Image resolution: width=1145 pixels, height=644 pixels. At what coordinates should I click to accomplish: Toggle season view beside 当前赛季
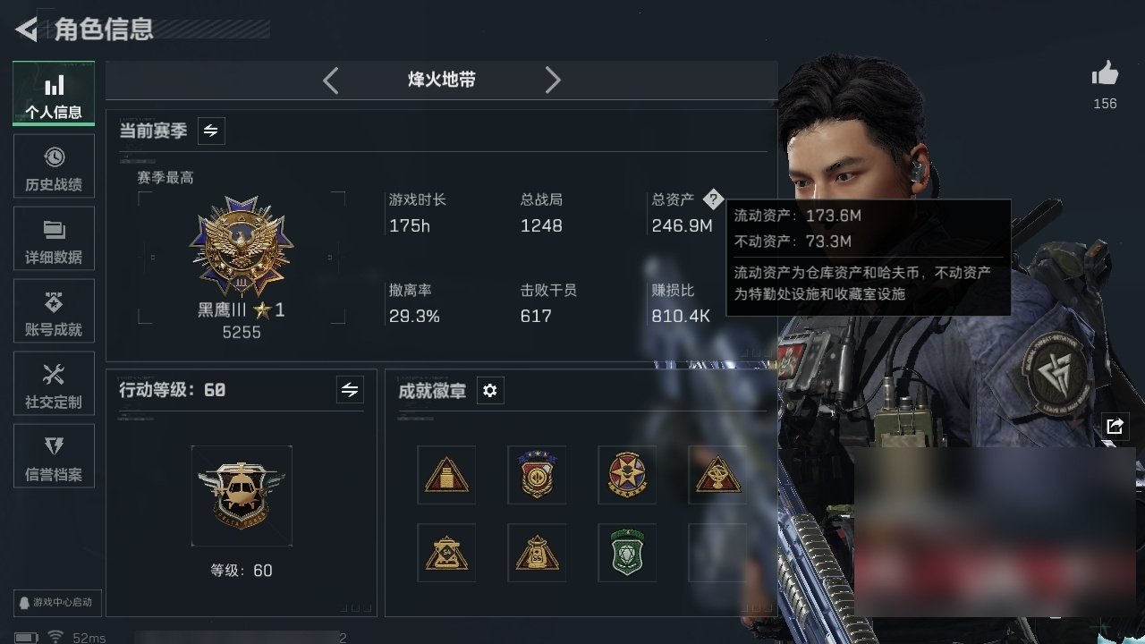tap(211, 131)
